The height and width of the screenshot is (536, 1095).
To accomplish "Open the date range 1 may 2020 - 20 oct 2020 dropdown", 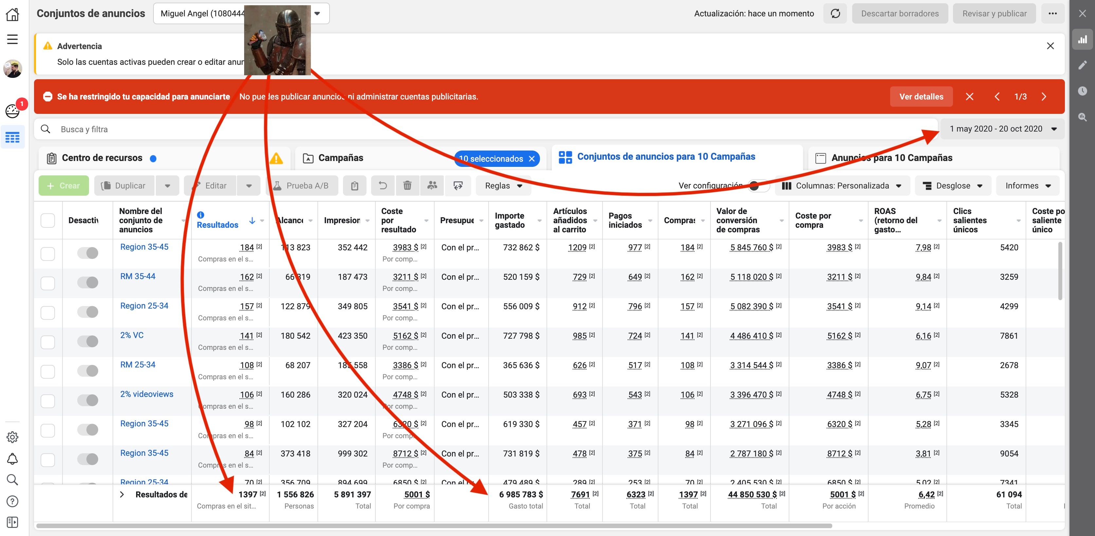I will pyautogui.click(x=1002, y=129).
